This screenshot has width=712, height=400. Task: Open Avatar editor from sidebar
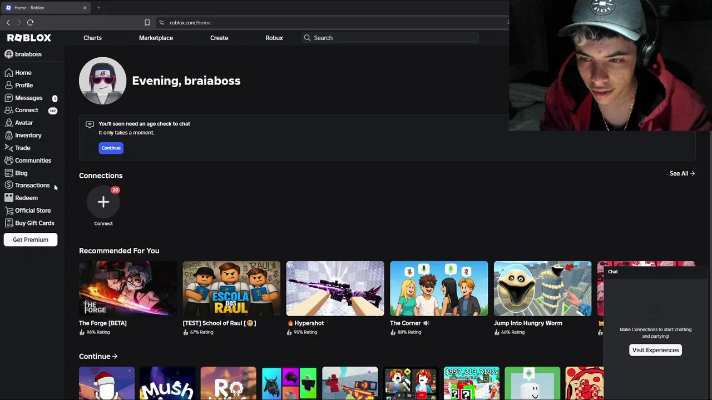[24, 123]
